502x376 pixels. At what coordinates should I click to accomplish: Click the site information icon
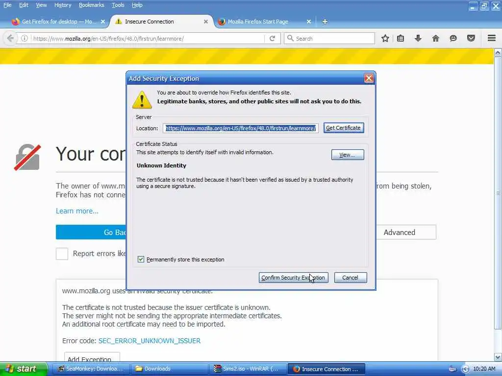25,38
